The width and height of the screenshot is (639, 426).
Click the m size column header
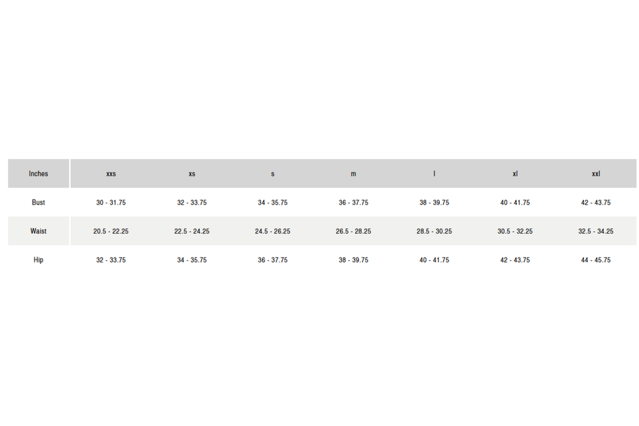point(353,174)
